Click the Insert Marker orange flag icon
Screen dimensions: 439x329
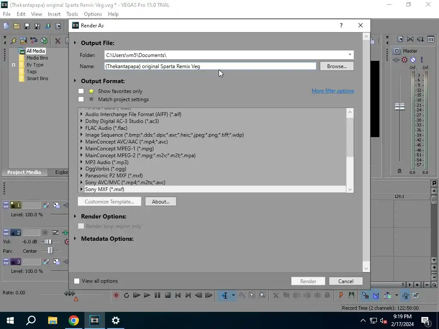click(341, 295)
